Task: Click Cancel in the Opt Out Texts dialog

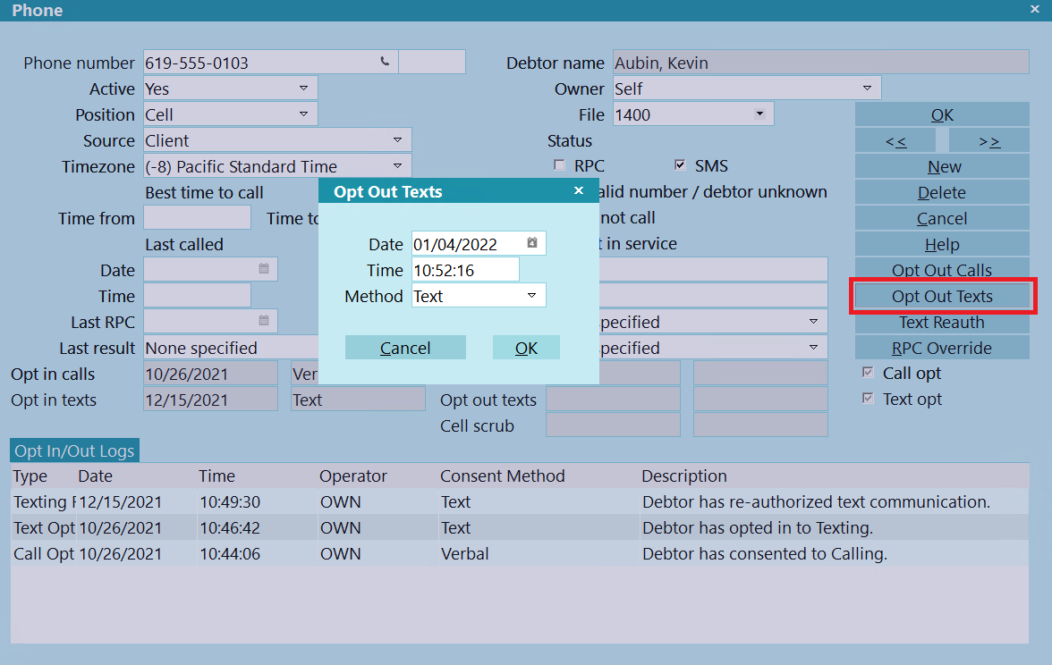Action: (x=405, y=348)
